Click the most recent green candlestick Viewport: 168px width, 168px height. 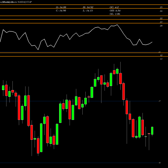152,131
